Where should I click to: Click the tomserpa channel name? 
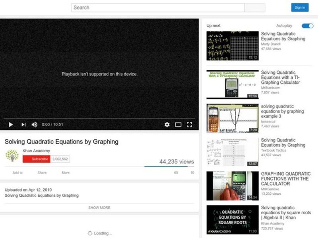click(268, 122)
